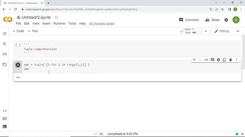
Task: Delete cell trash icon
Action: click(230, 60)
